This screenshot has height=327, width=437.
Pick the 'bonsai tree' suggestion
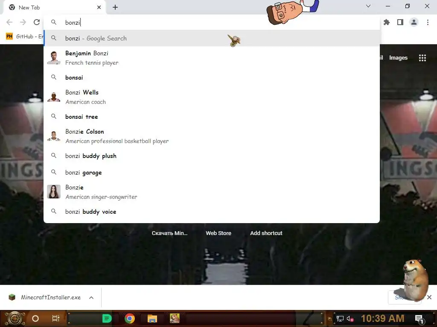(212, 117)
